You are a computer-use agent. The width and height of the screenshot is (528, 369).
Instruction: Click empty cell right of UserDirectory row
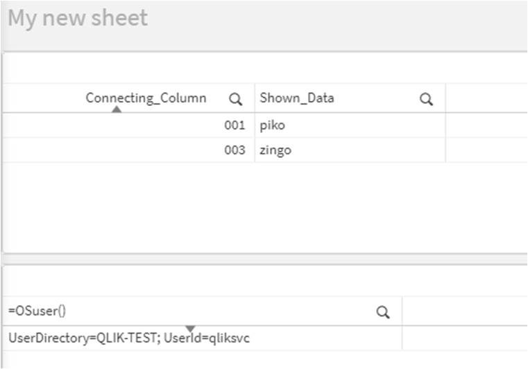click(465, 338)
